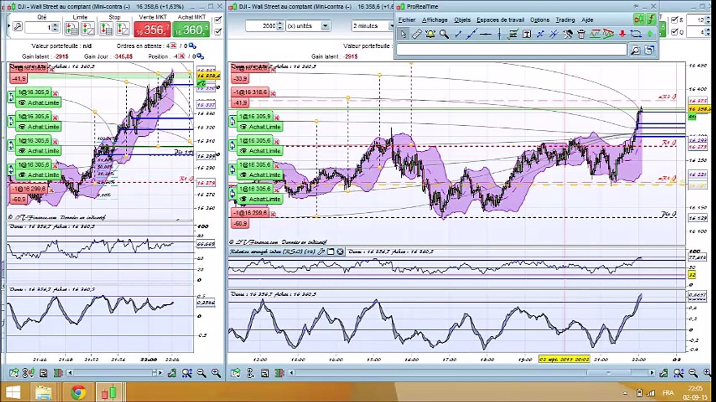Click the Qté quantity input field
Screen dimensions: 716x402
coord(37,27)
